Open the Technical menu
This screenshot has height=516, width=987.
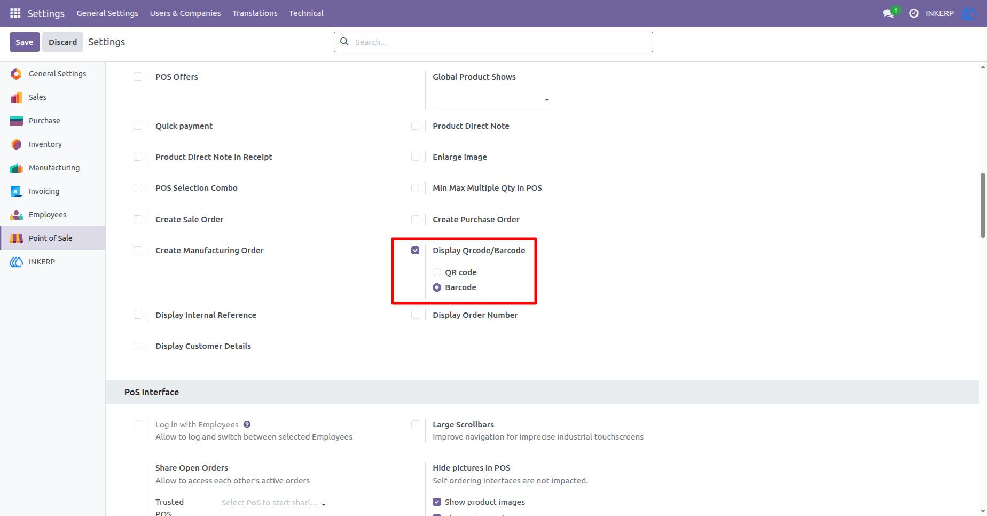click(306, 13)
